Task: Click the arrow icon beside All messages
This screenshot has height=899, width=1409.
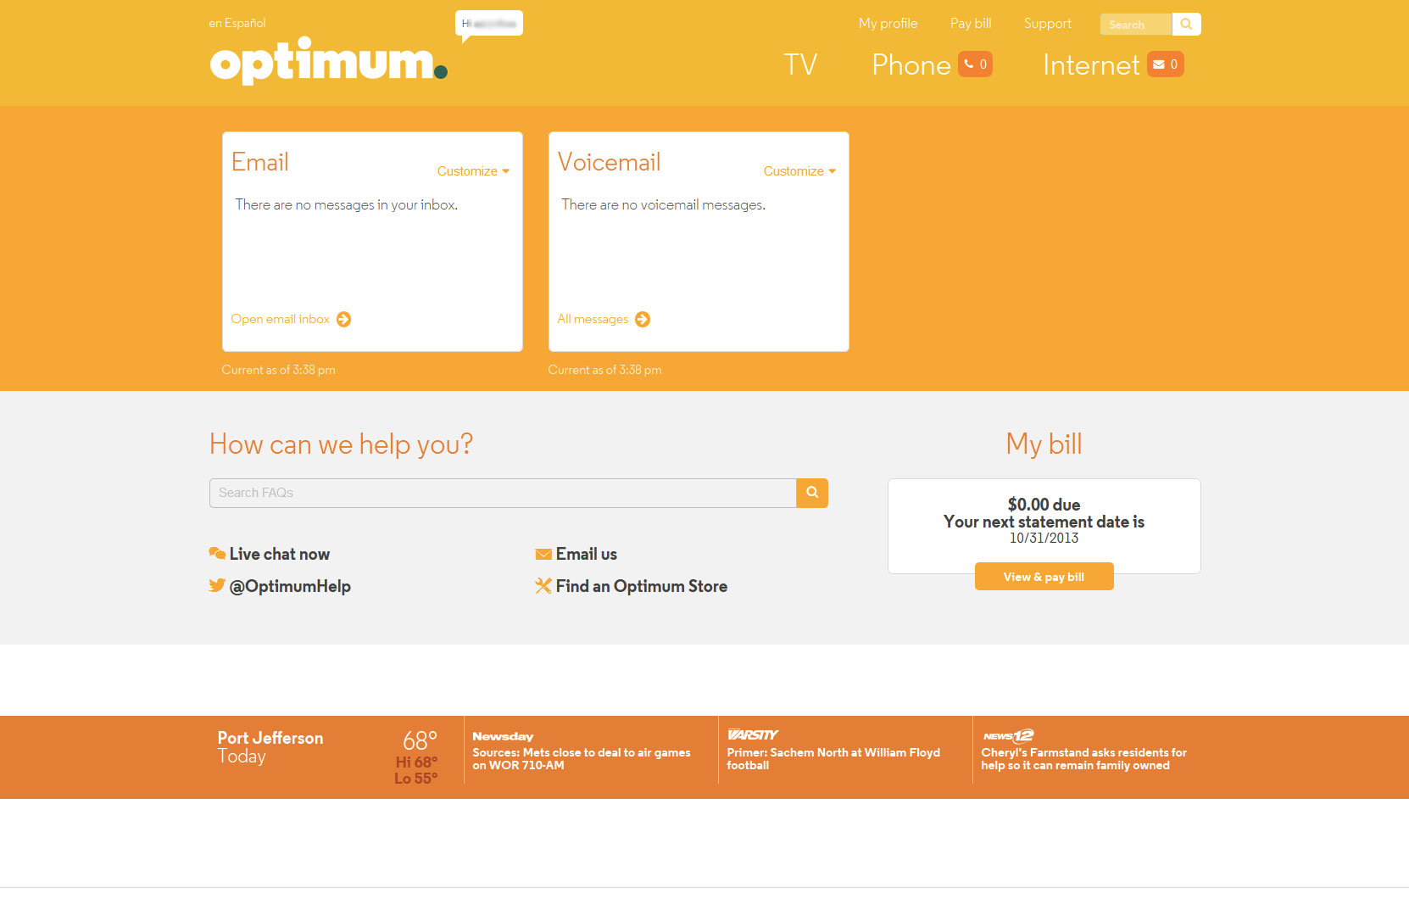Action: pos(643,319)
